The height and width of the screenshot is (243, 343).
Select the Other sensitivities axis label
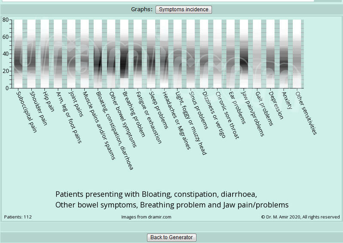pos(306,112)
